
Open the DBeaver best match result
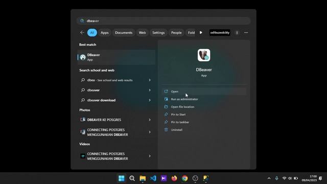click(116, 57)
